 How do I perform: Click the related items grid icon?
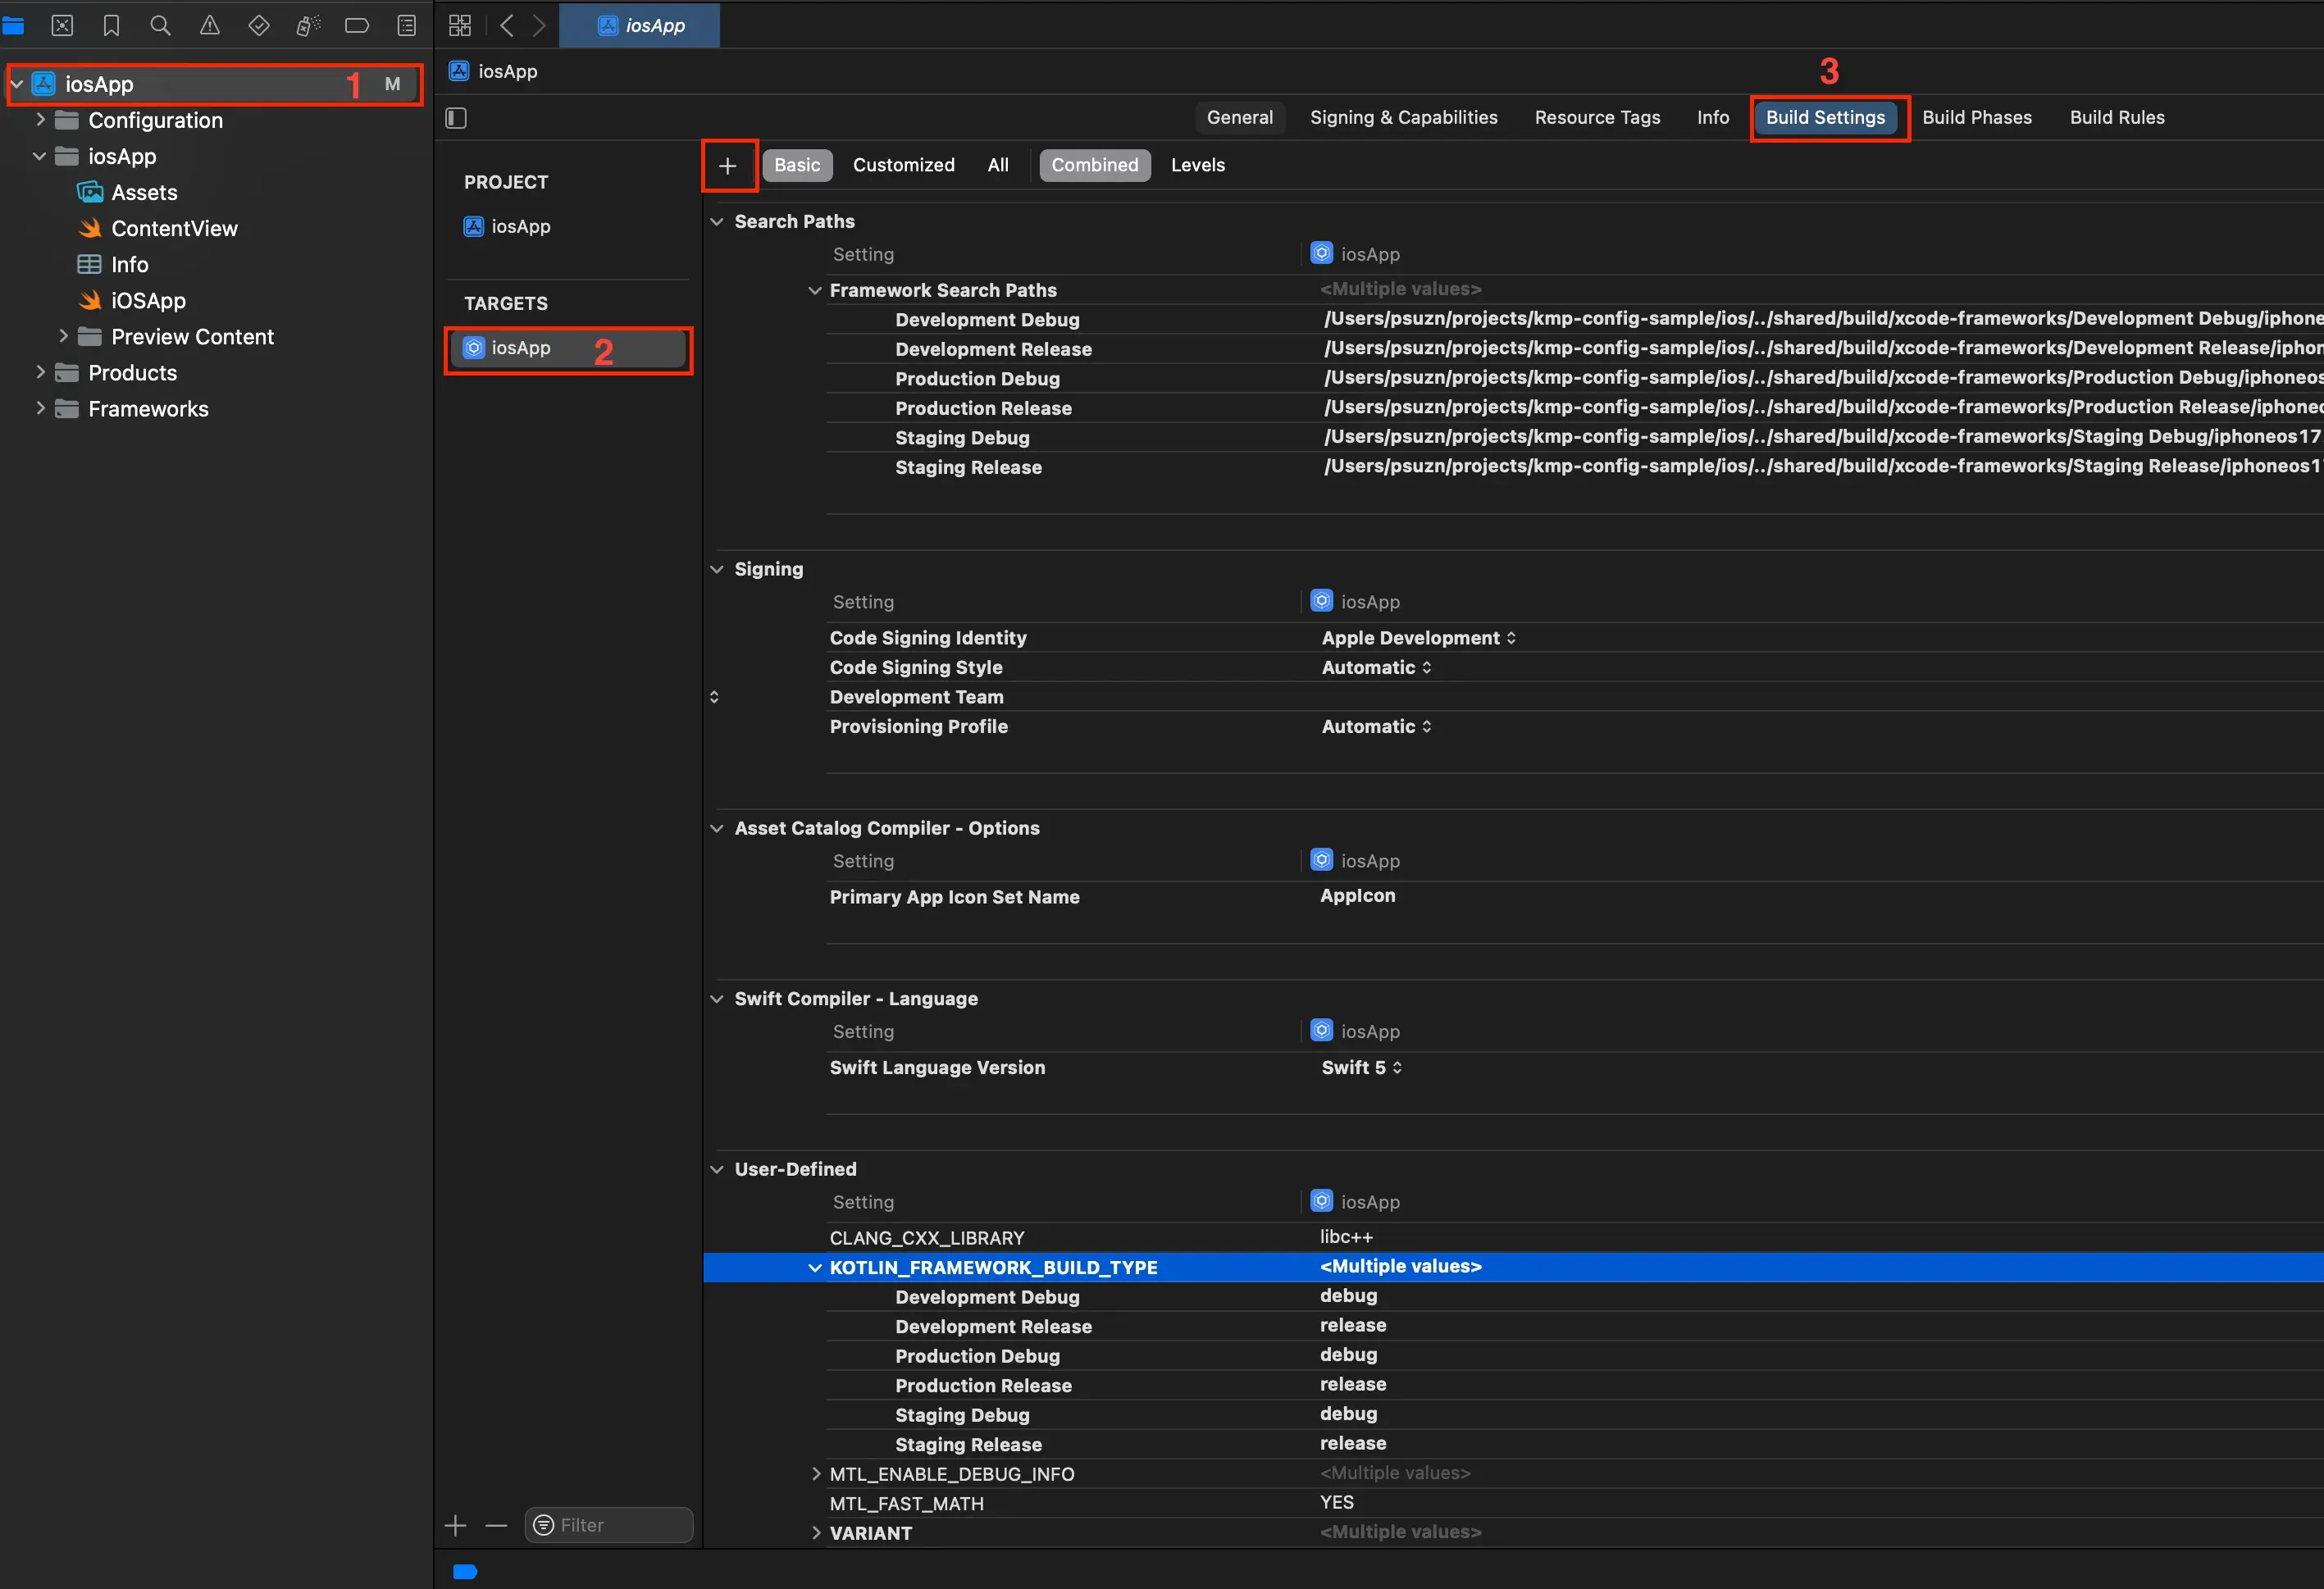[x=460, y=25]
